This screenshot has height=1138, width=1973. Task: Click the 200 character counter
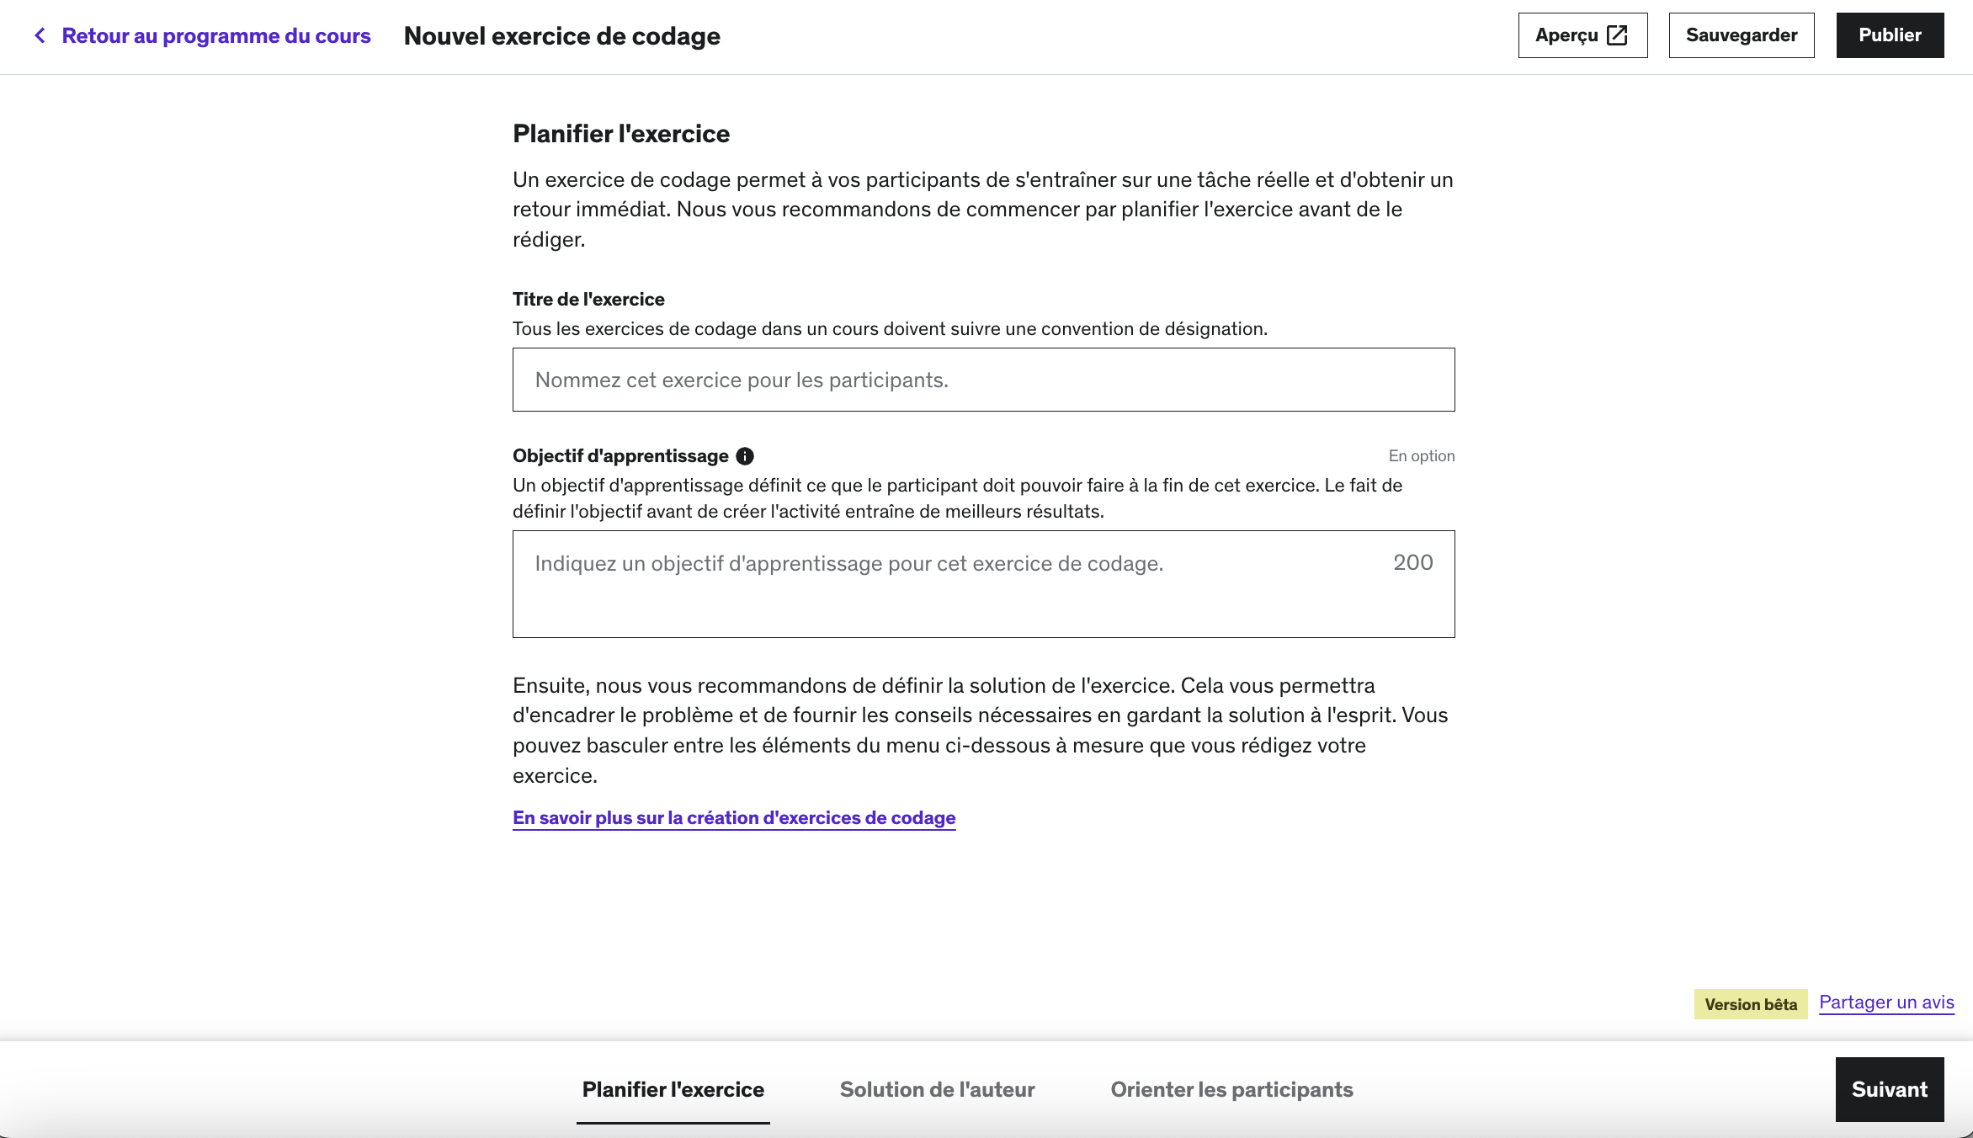pos(1412,562)
